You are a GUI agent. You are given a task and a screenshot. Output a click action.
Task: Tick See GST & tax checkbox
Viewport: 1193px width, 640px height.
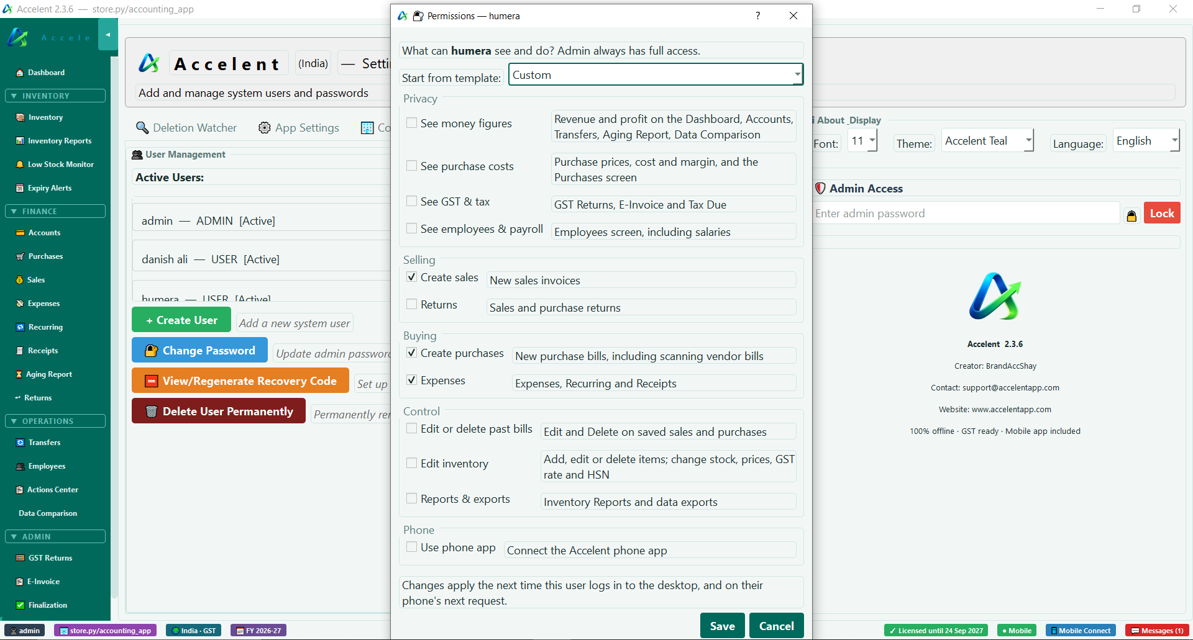pos(411,201)
